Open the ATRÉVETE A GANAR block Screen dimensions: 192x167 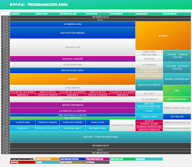point(73,99)
